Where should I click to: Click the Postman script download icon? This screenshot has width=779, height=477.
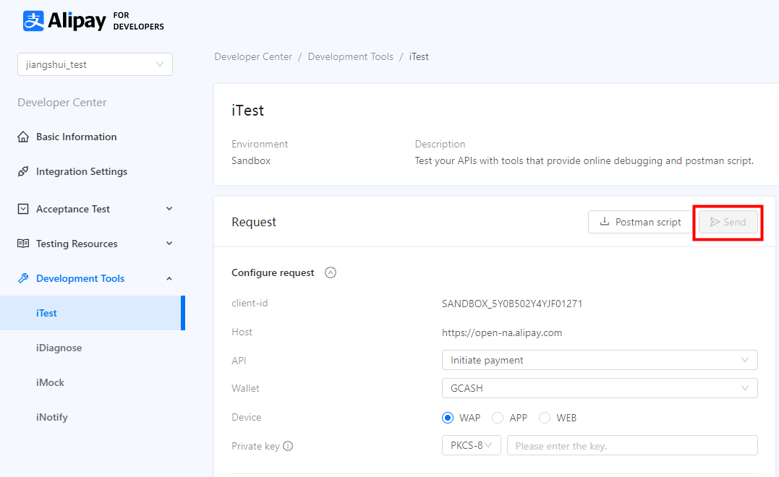(605, 222)
